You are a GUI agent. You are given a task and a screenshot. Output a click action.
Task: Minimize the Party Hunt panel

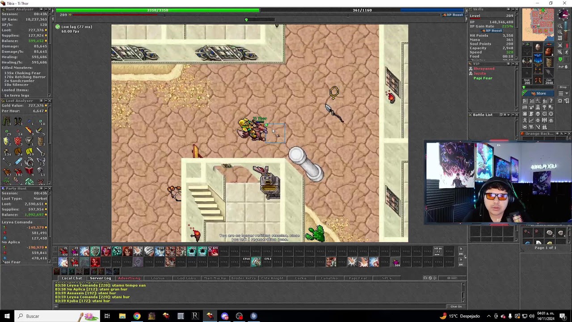(x=45, y=188)
